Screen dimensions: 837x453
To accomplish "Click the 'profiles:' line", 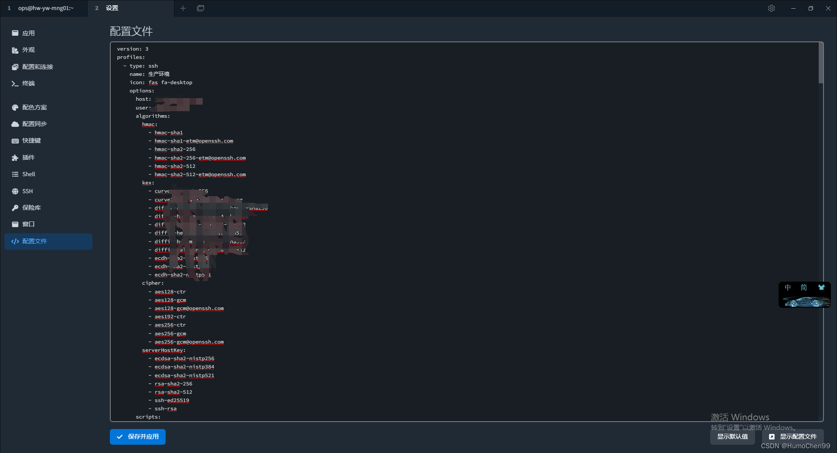I will [x=131, y=57].
